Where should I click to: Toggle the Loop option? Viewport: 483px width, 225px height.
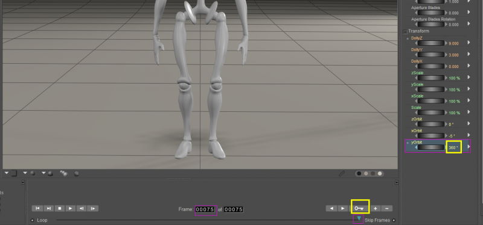(33, 220)
